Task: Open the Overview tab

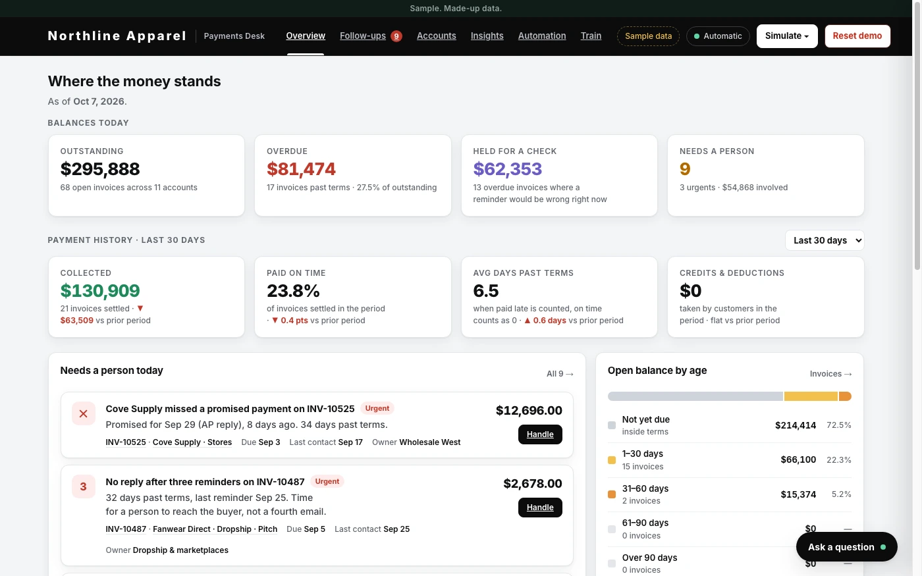Action: (306, 36)
